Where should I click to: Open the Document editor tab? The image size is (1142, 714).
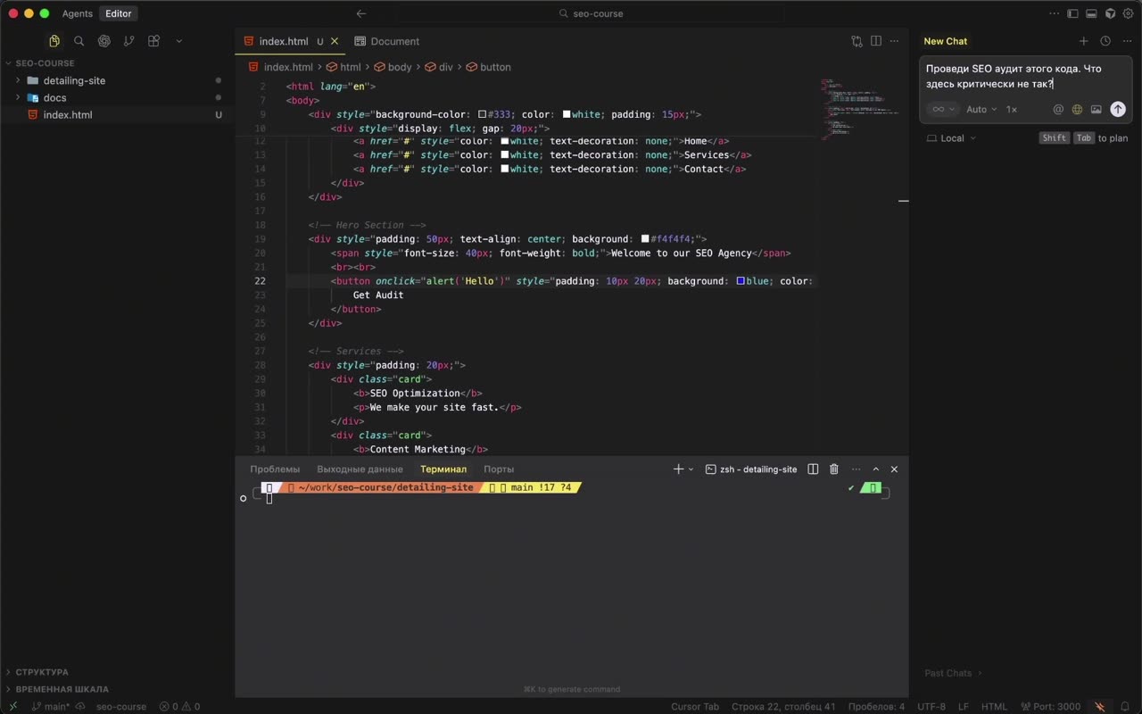(x=387, y=41)
